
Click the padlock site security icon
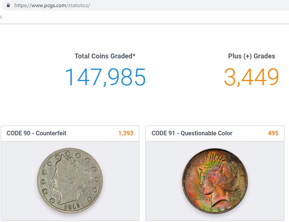8,5
